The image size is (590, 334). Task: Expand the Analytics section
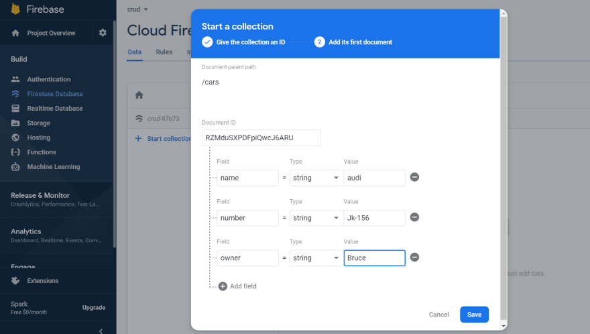tap(56, 235)
